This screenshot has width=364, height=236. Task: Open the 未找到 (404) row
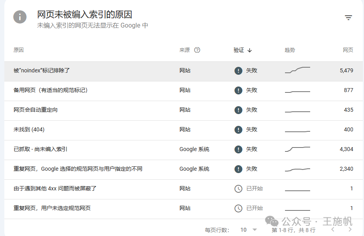(184, 130)
